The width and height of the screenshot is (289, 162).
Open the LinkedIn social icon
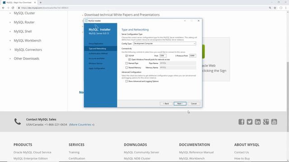point(258,122)
